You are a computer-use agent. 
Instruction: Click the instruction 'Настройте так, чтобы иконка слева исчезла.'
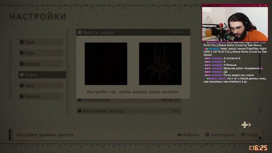pyautogui.click(x=133, y=92)
